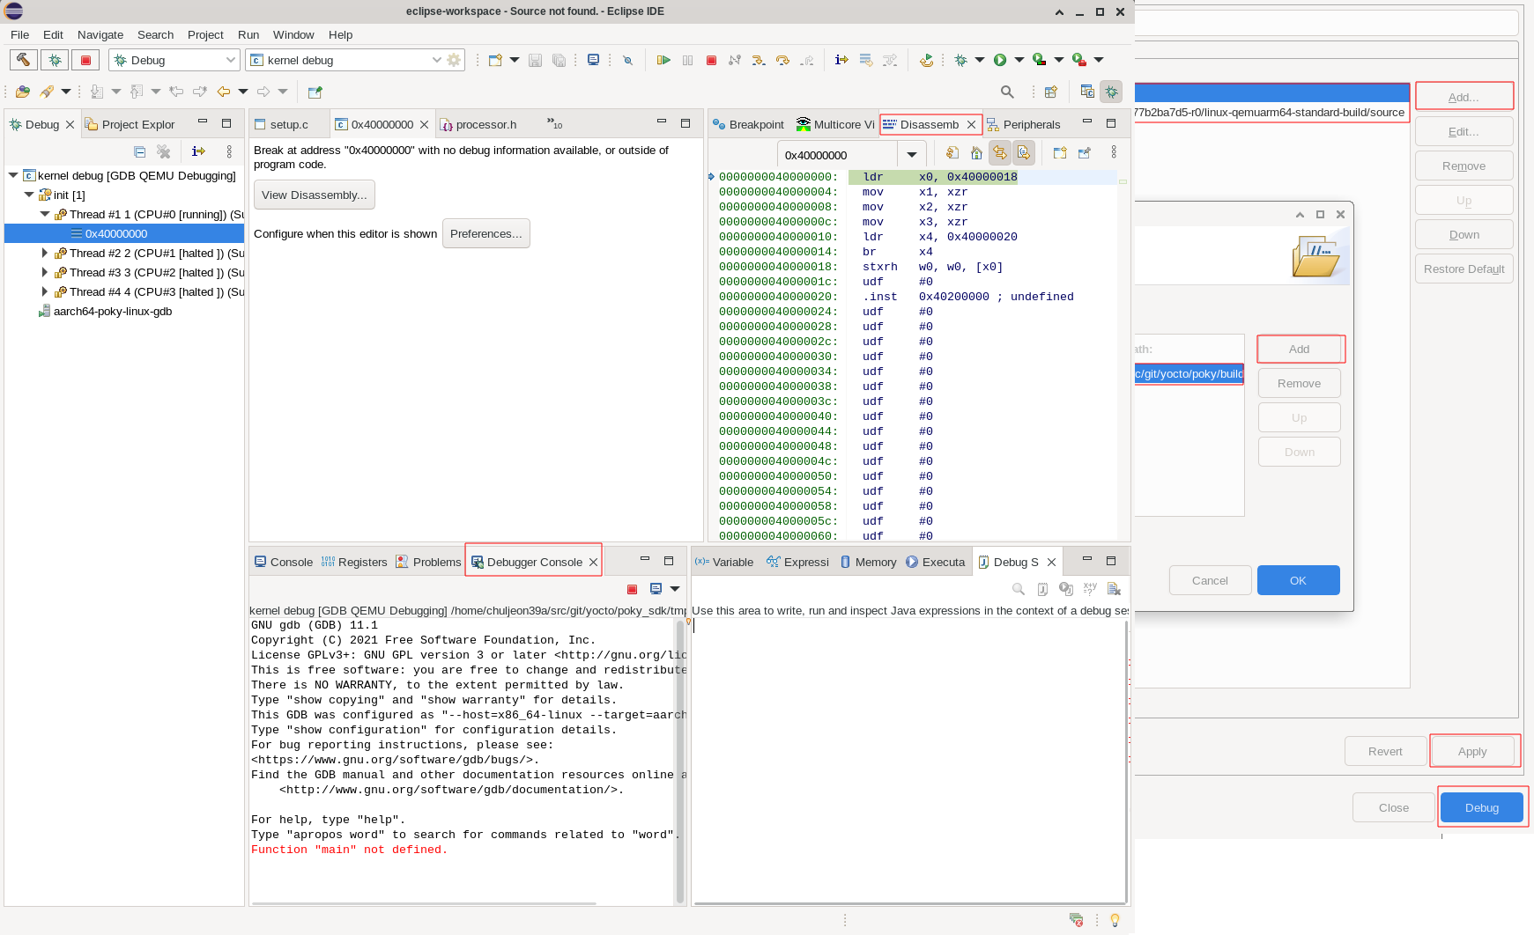Click the Preferences... button

[486, 233]
